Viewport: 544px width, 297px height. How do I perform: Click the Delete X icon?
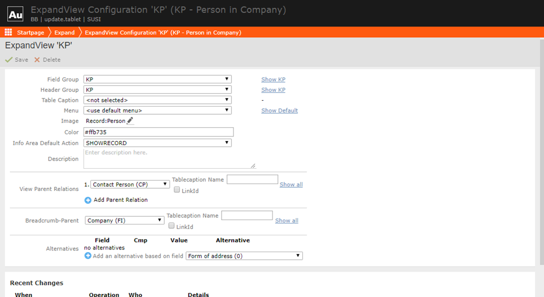click(37, 60)
